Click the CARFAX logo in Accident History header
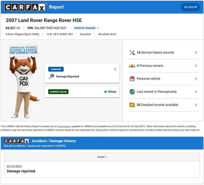Viewport: 204px width, 185px height. [16, 141]
